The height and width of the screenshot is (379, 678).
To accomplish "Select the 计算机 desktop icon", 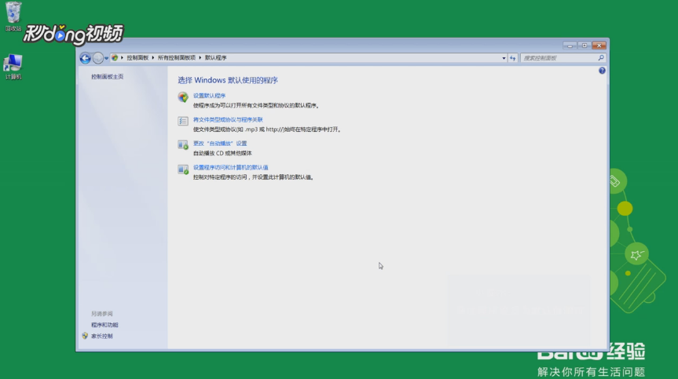I will [x=13, y=67].
